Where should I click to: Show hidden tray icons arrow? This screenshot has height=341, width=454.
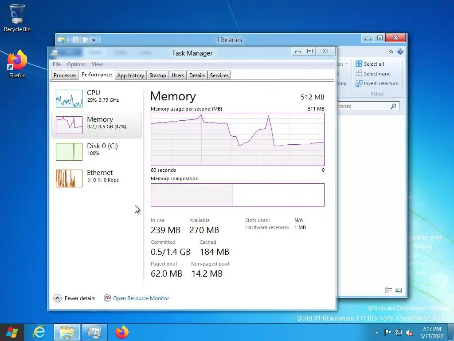[377, 333]
